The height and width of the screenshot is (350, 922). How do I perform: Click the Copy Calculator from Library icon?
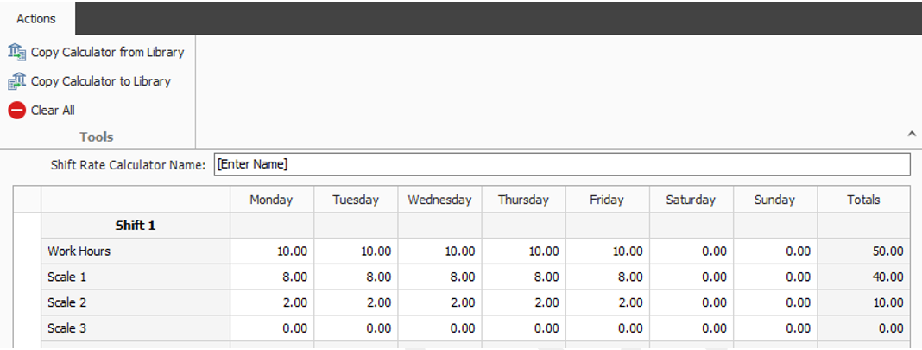(x=17, y=53)
